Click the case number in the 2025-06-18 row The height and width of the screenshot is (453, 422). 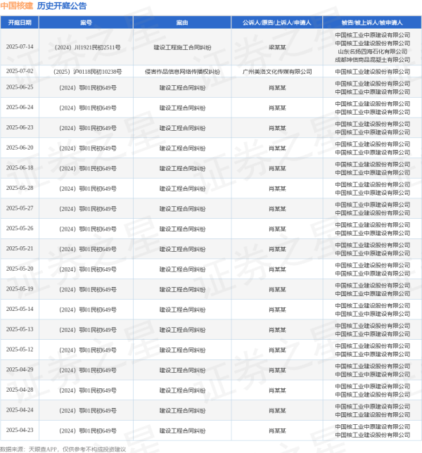click(x=87, y=168)
